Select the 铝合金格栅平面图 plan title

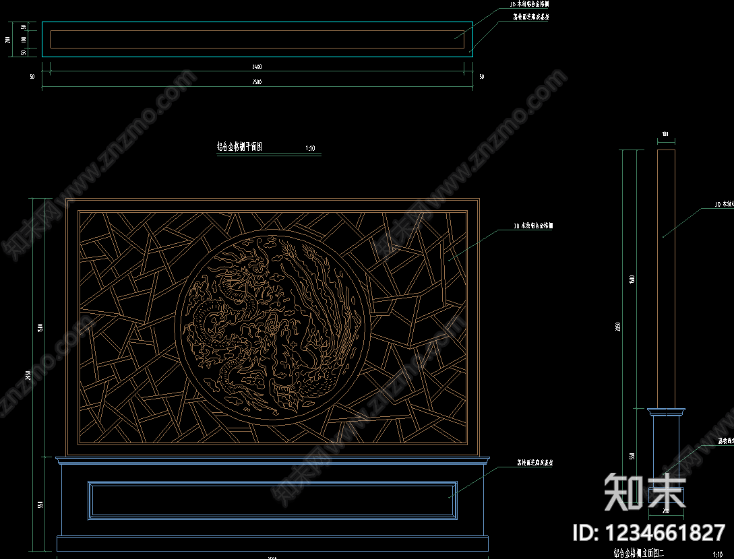[239, 146]
